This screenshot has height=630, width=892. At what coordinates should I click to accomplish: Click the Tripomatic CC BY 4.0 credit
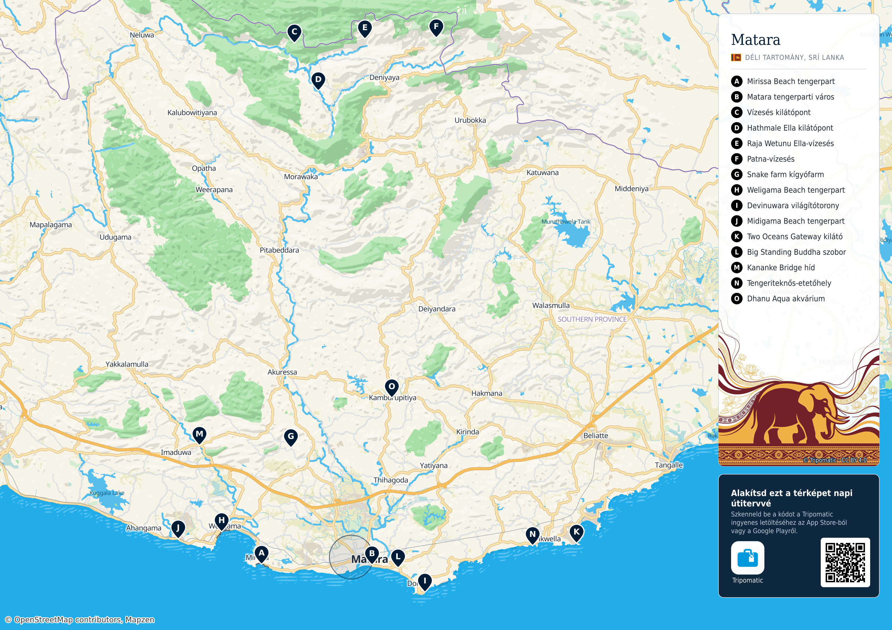(x=835, y=460)
